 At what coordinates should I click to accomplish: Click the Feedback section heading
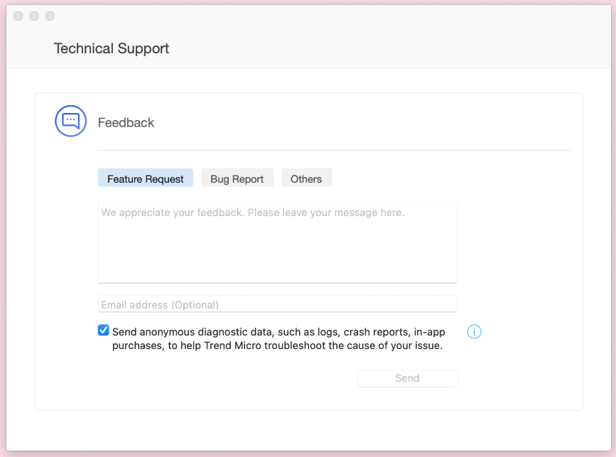click(x=126, y=122)
